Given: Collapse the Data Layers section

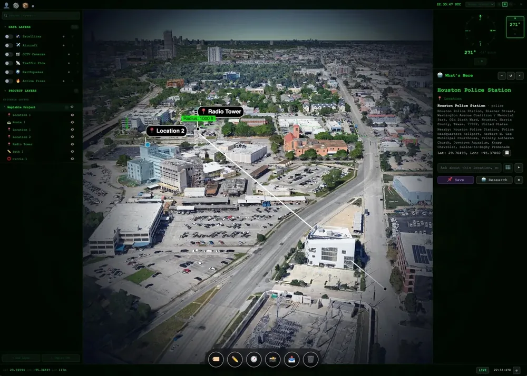Looking at the screenshot, I should point(5,27).
